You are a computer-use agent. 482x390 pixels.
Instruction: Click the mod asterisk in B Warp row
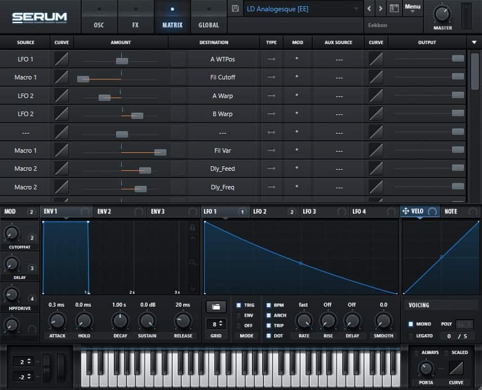tap(297, 113)
